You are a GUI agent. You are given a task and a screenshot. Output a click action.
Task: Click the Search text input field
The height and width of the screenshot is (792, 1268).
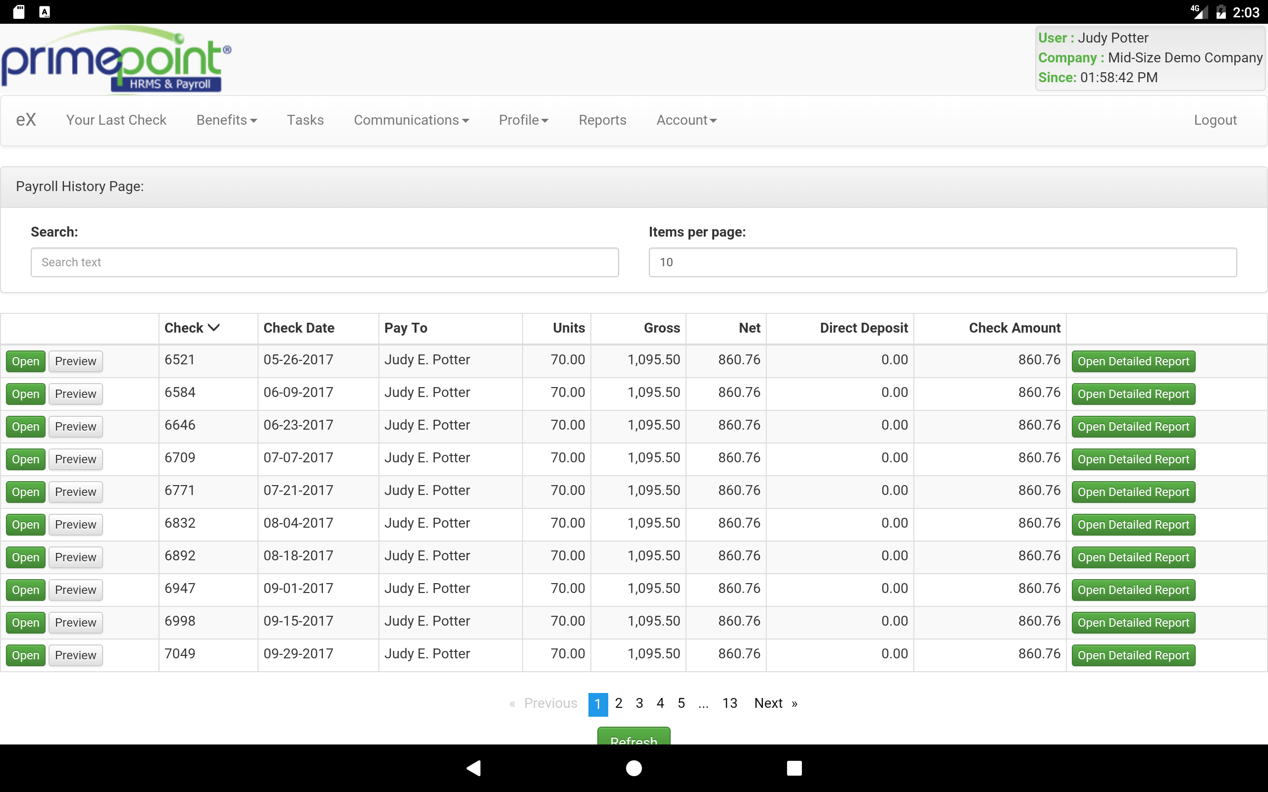click(325, 262)
